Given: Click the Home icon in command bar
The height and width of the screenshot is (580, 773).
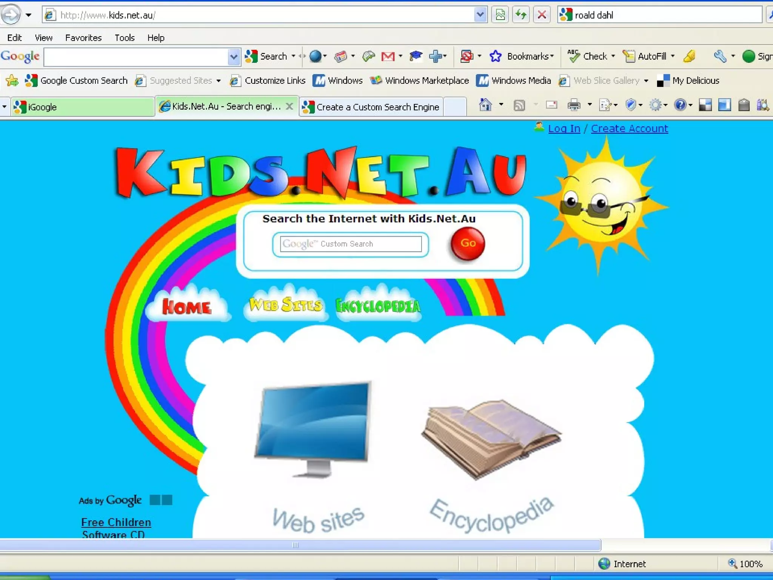Looking at the screenshot, I should click(x=485, y=105).
